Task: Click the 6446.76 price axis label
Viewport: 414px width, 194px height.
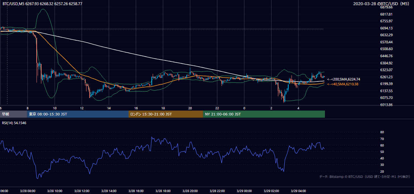Action: pyautogui.click(x=386, y=56)
